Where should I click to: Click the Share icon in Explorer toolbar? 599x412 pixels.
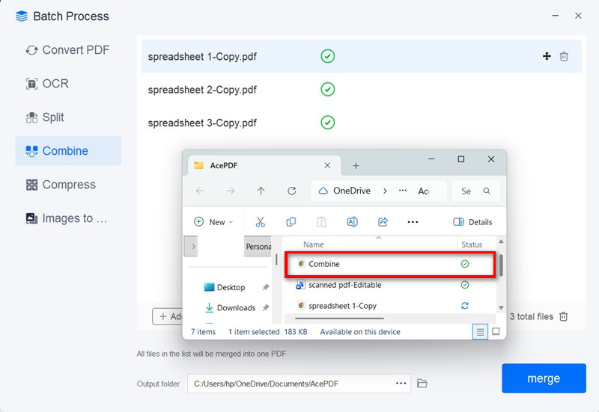383,221
